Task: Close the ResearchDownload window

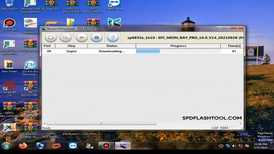Action: tap(237, 28)
